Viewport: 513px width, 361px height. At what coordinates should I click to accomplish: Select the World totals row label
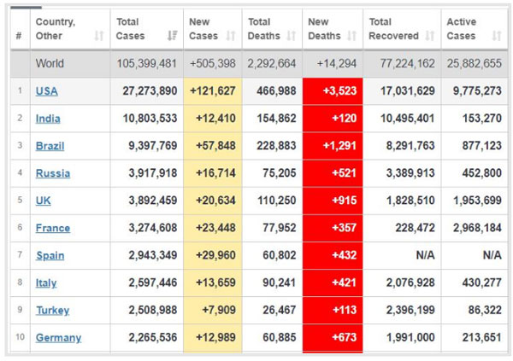point(50,64)
